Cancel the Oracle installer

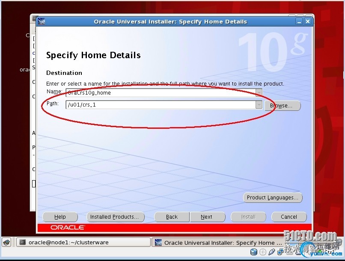tap(289, 217)
